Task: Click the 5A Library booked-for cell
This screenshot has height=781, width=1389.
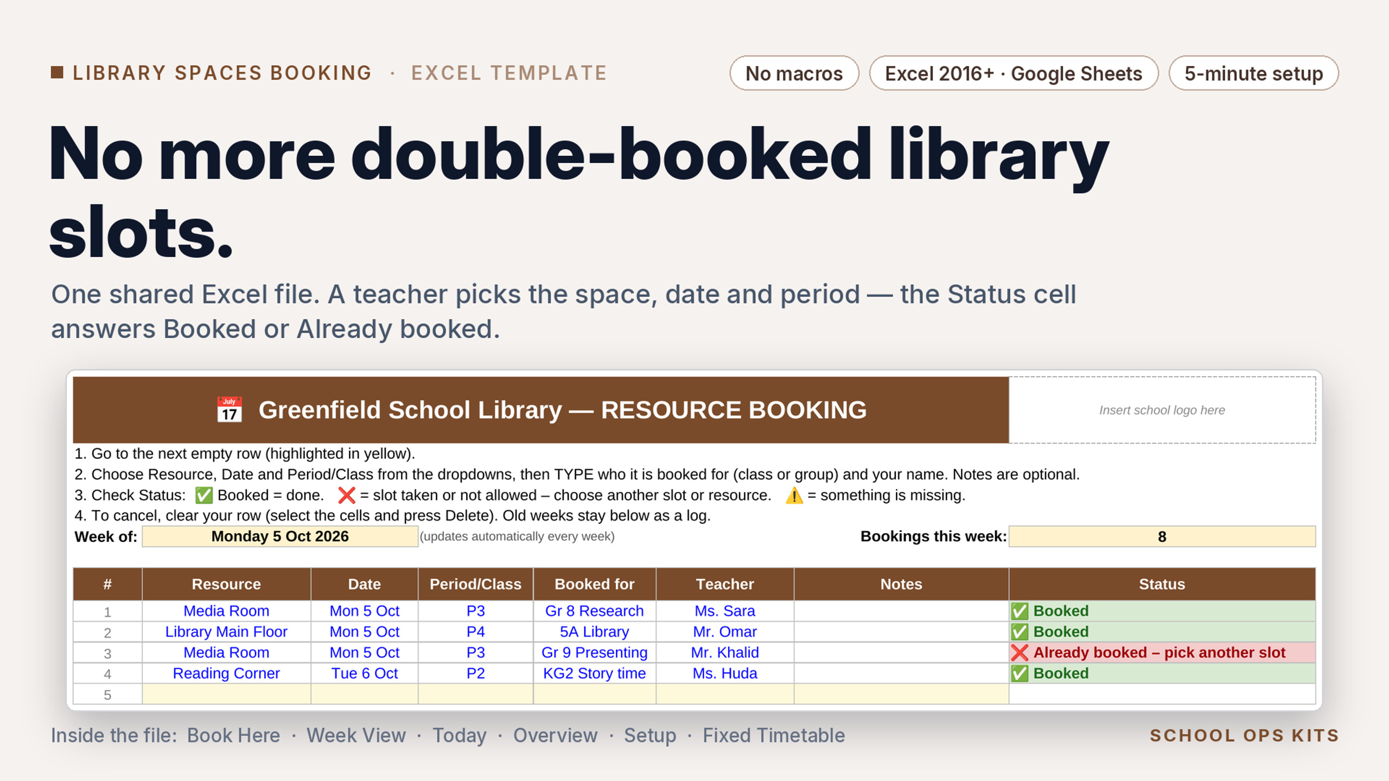Action: (x=595, y=632)
